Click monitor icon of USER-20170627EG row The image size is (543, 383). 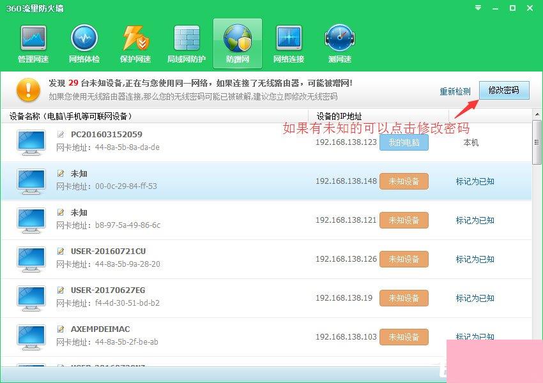31,299
